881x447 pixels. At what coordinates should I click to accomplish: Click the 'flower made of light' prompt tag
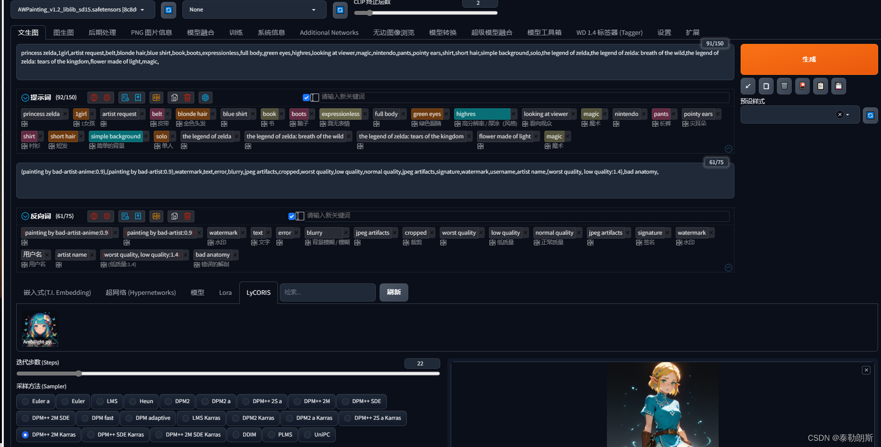pos(505,136)
